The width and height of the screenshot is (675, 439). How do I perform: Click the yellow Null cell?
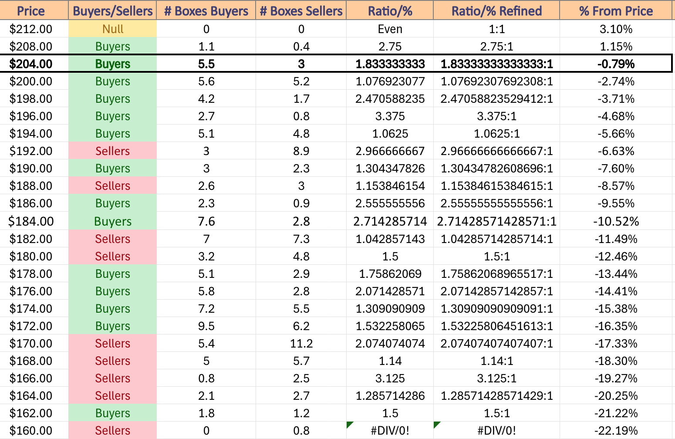pos(112,29)
